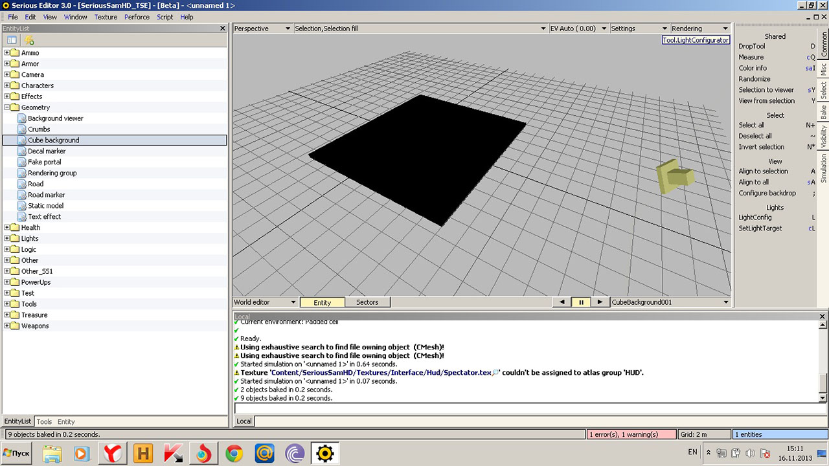Open Kaspersky from the taskbar
Screen dimensions: 829x466
point(173,454)
